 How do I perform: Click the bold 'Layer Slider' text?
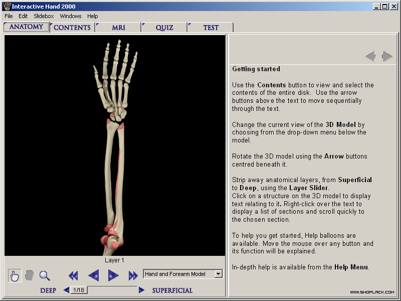[x=308, y=188]
